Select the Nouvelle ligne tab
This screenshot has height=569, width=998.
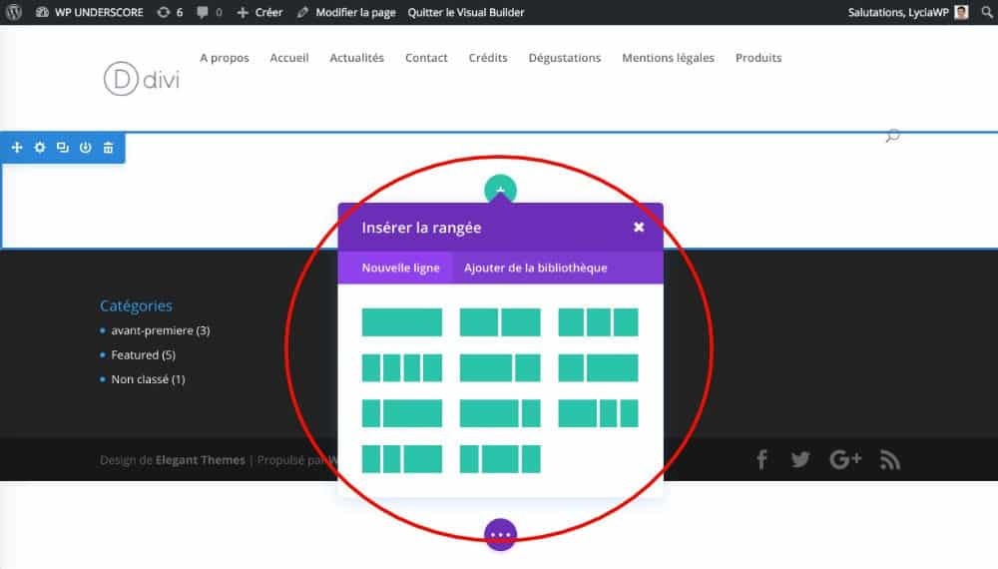click(x=395, y=268)
